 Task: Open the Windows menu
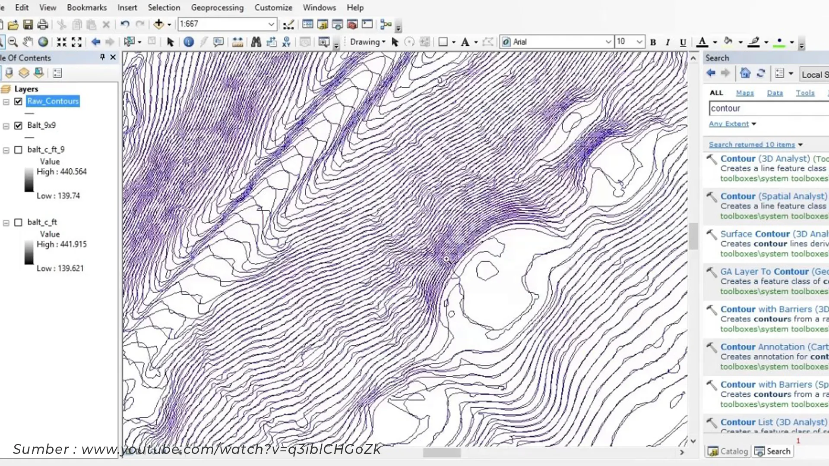click(x=319, y=7)
